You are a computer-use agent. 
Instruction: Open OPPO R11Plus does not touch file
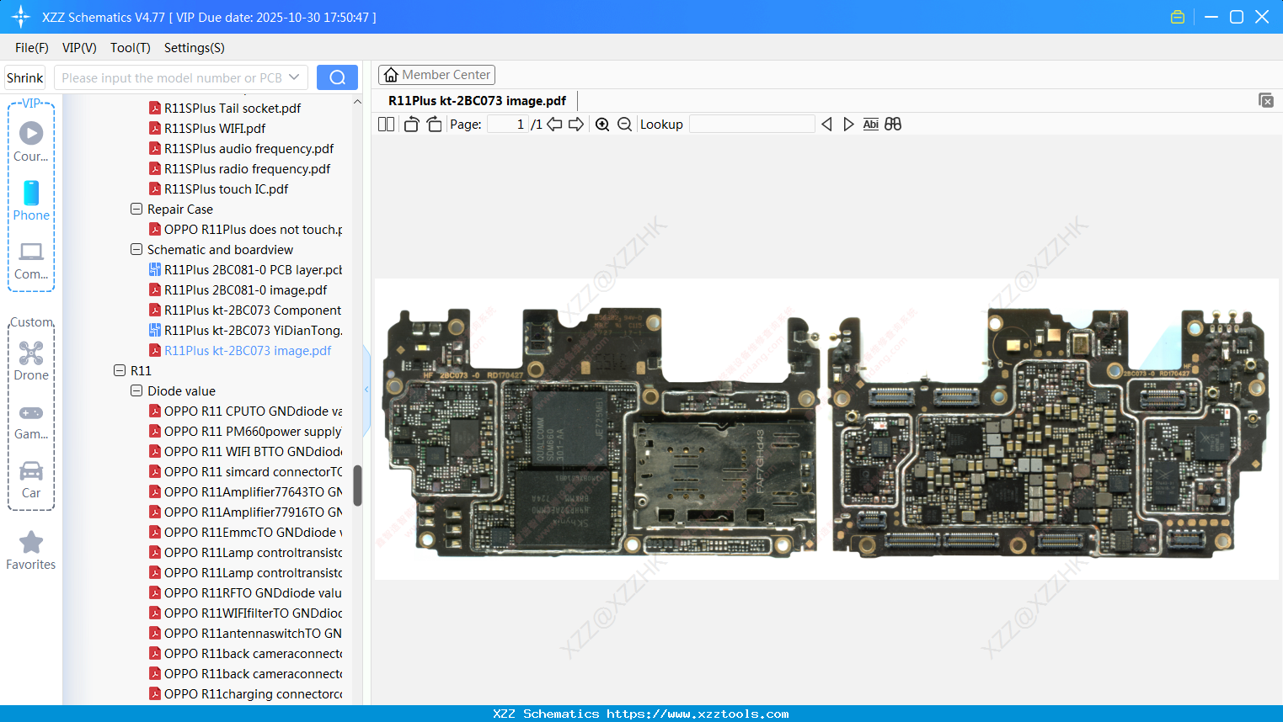click(245, 230)
